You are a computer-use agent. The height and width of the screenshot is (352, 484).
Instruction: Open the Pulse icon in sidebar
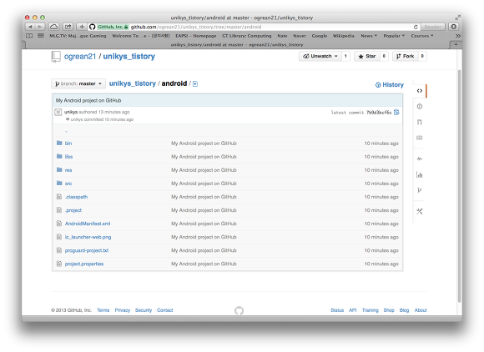(x=419, y=158)
